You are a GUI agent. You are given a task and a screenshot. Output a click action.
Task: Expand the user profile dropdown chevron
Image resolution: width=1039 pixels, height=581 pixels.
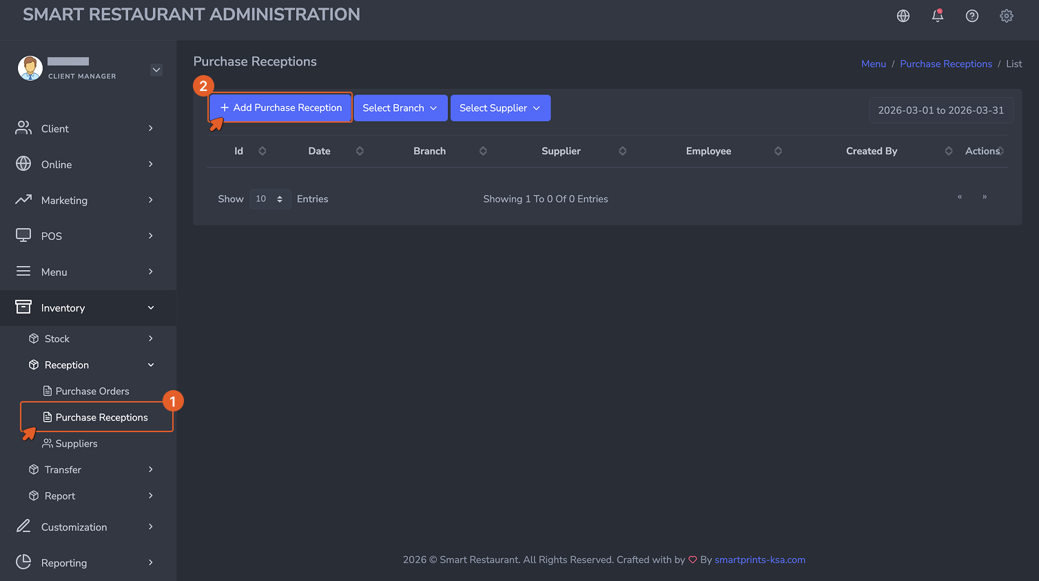156,70
